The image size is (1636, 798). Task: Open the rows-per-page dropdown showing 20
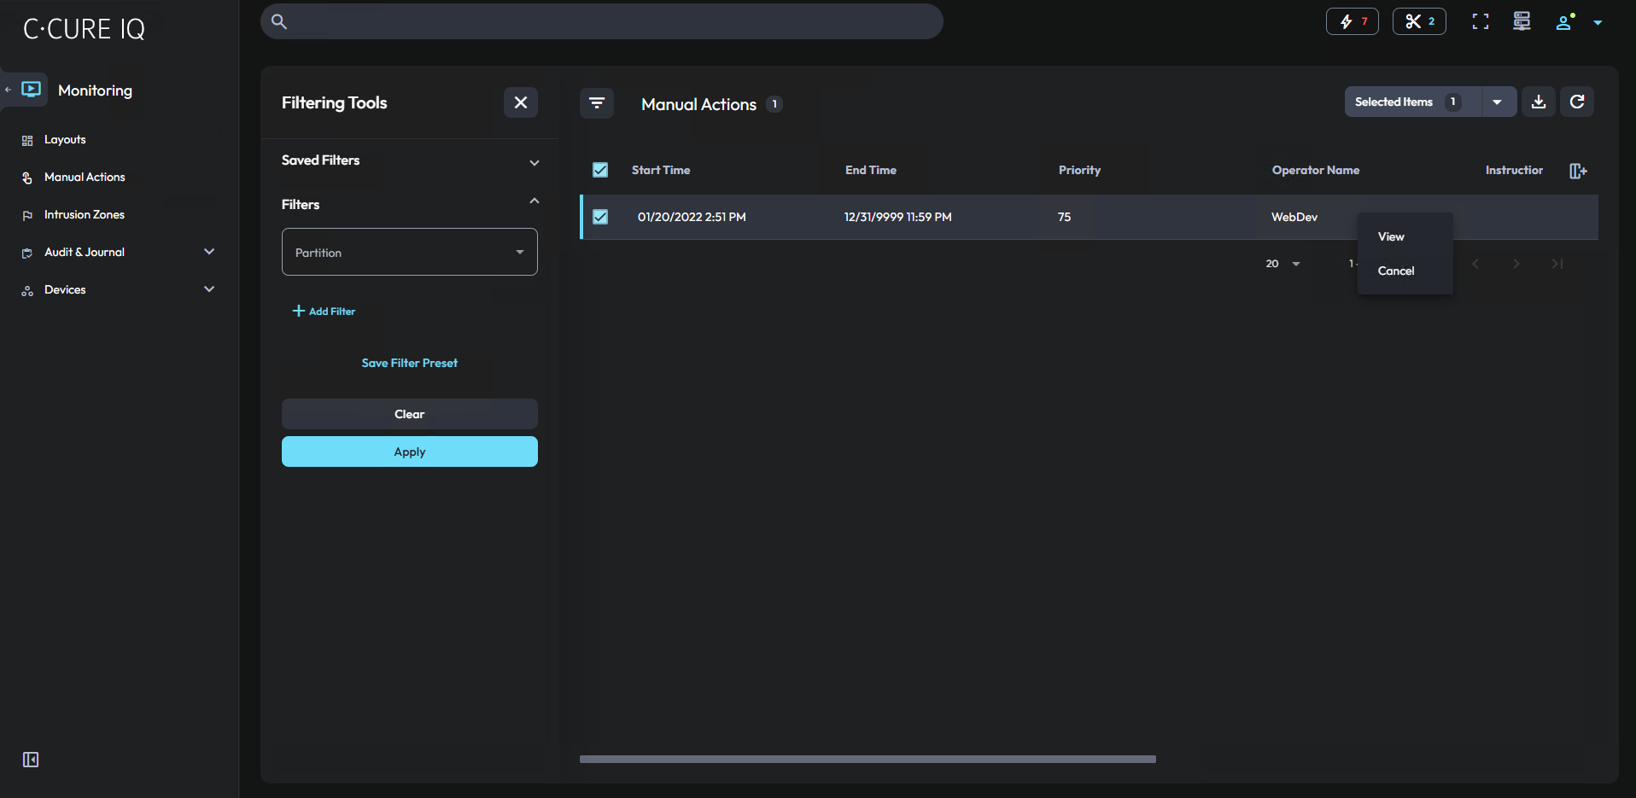1283,264
